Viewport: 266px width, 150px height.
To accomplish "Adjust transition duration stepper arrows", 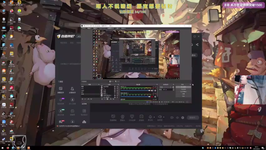I will point(173,89).
